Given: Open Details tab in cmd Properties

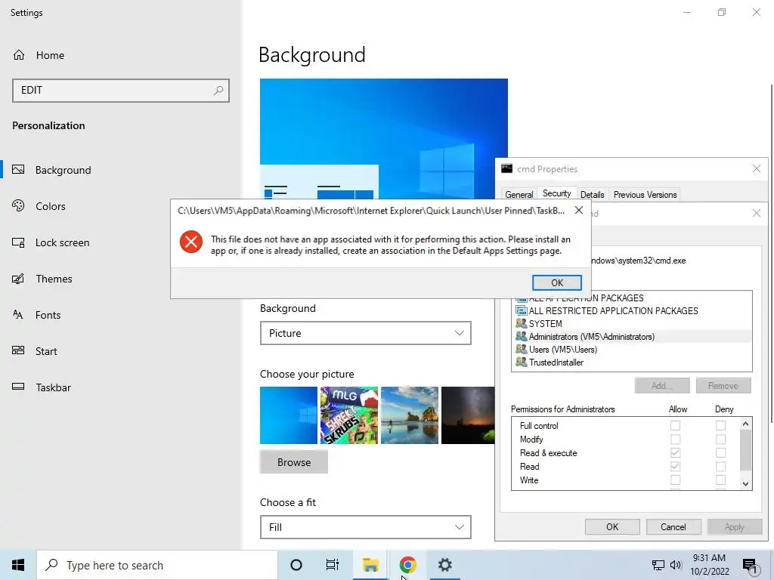Looking at the screenshot, I should click(592, 194).
